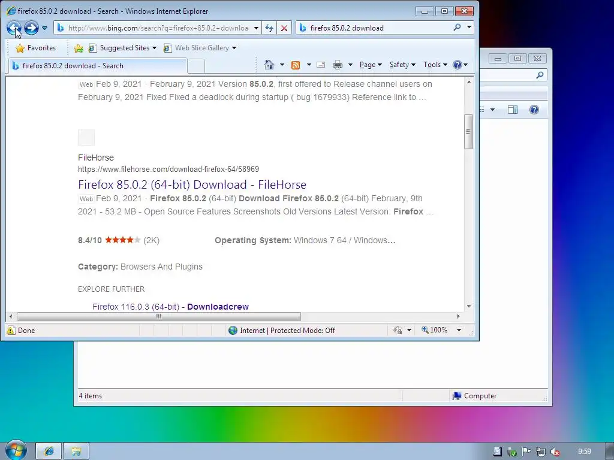Click the status bar warning icon
The width and height of the screenshot is (614, 460).
(11, 330)
